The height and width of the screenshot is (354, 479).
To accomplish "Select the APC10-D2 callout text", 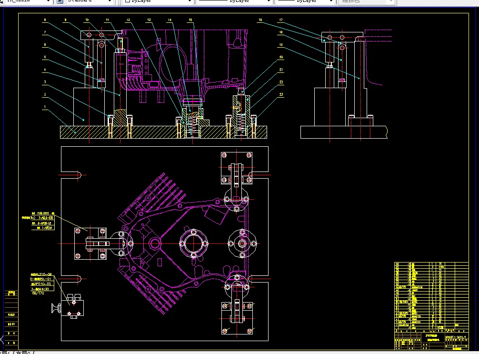I will 41,284.
